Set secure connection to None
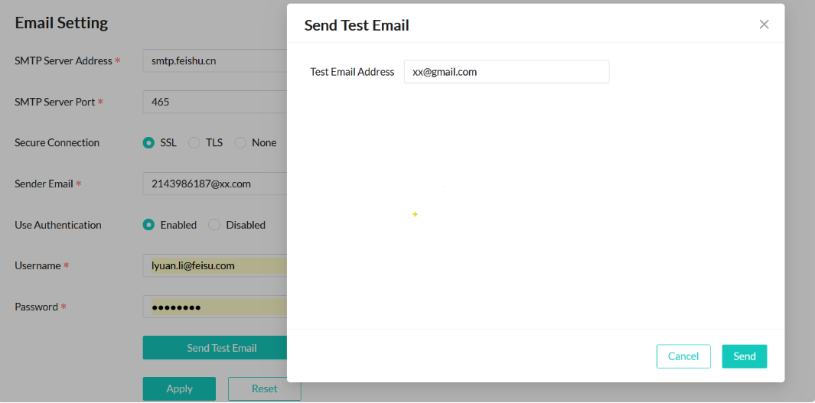 click(x=240, y=143)
